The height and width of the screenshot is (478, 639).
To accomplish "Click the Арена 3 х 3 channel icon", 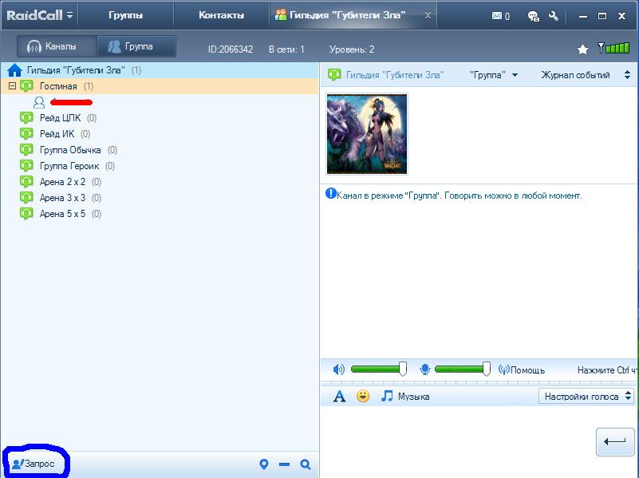I will pos(26,198).
